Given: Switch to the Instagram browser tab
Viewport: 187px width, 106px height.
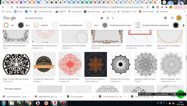Looking at the screenshot, I should coord(8,2).
